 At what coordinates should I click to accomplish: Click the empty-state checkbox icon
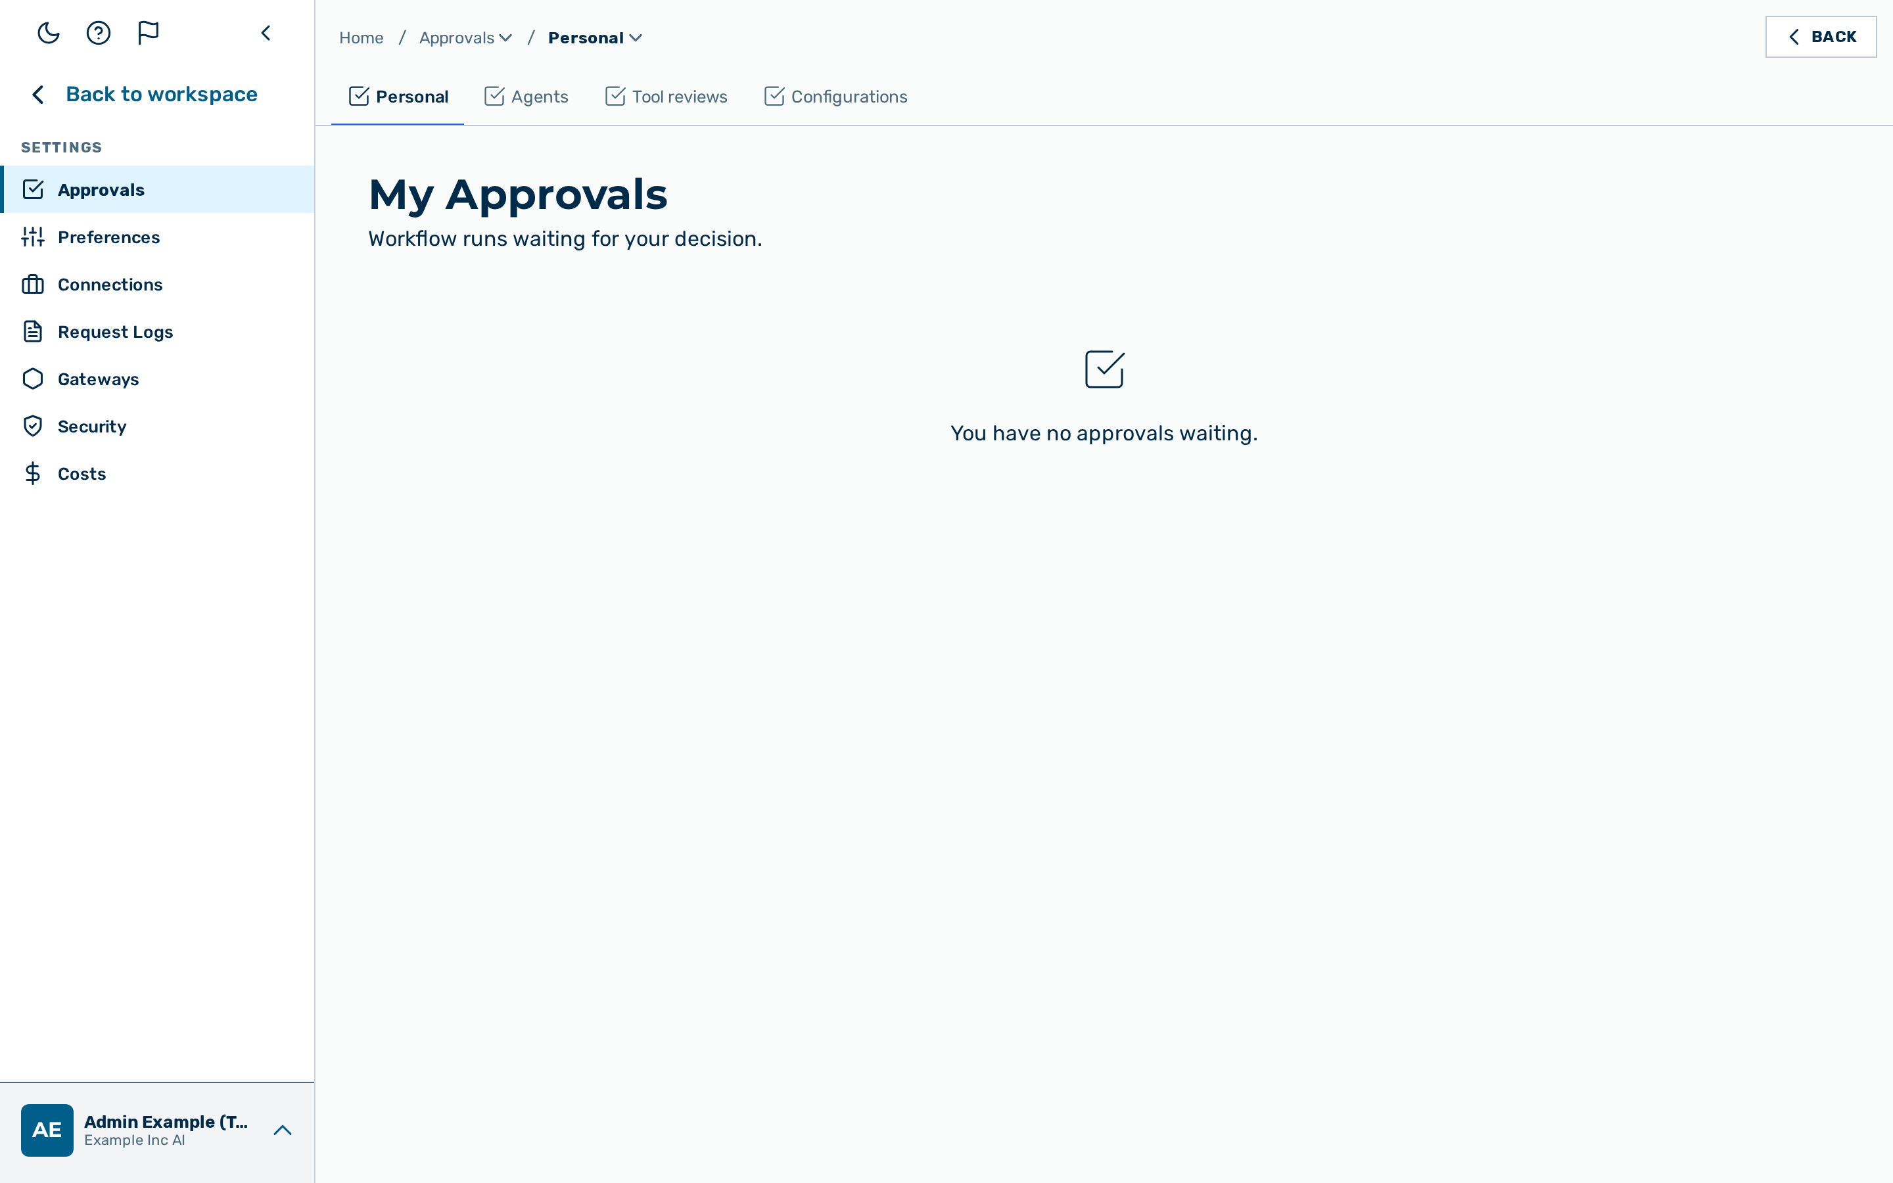click(x=1104, y=369)
